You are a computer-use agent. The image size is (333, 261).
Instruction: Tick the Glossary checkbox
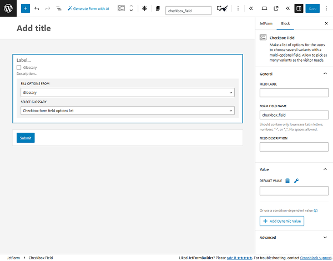[19, 67]
